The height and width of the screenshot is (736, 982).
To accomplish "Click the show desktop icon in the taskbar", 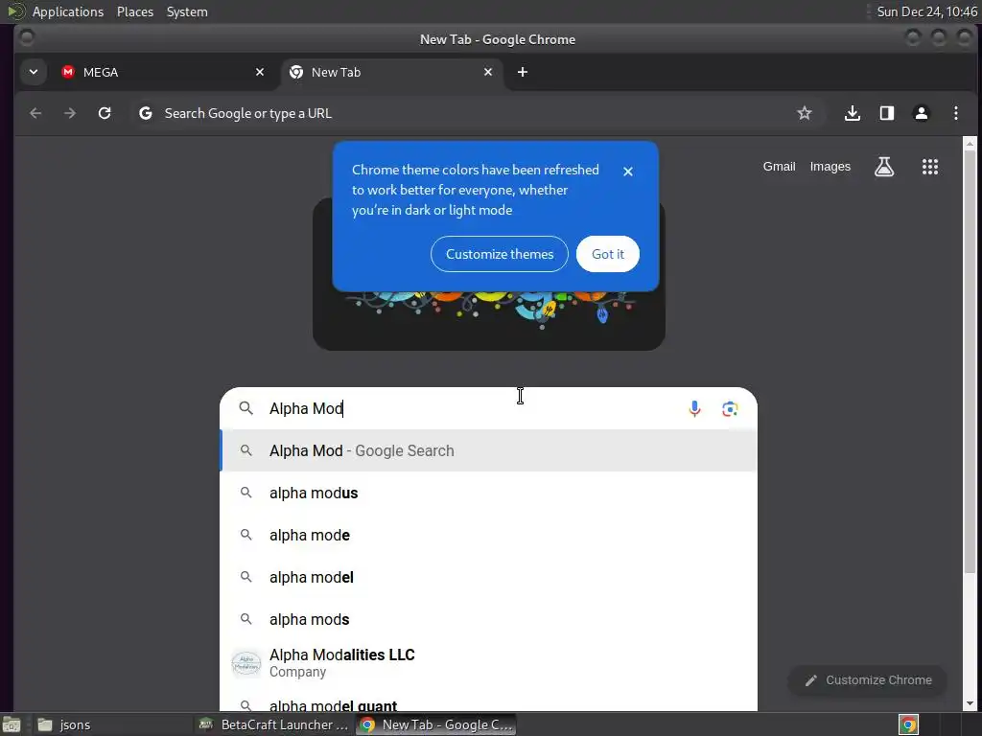I will [x=12, y=724].
